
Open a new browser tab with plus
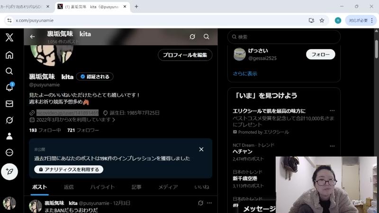point(136,7)
